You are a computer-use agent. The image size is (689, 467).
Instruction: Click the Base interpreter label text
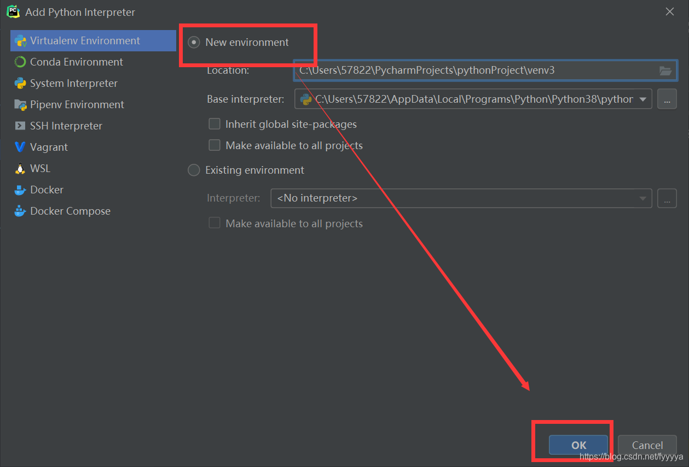click(246, 99)
